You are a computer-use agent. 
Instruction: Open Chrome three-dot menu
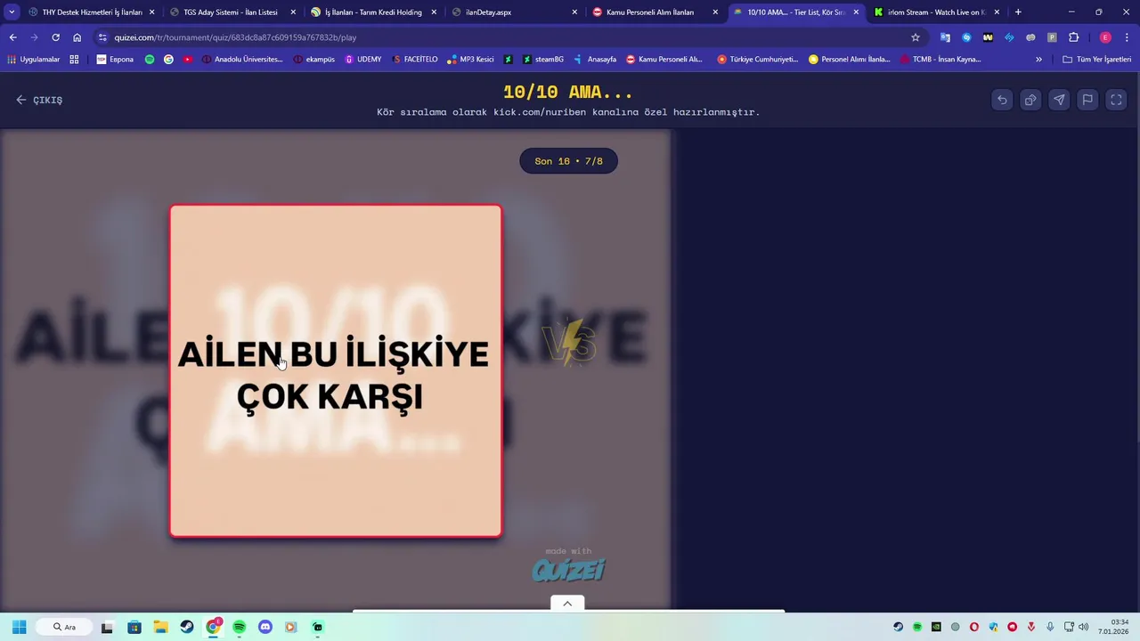[1127, 37]
